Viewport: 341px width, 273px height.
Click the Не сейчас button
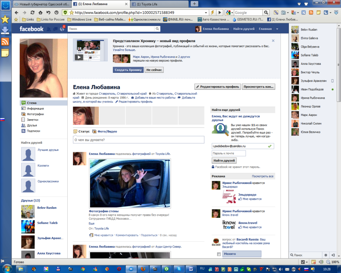[154, 70]
